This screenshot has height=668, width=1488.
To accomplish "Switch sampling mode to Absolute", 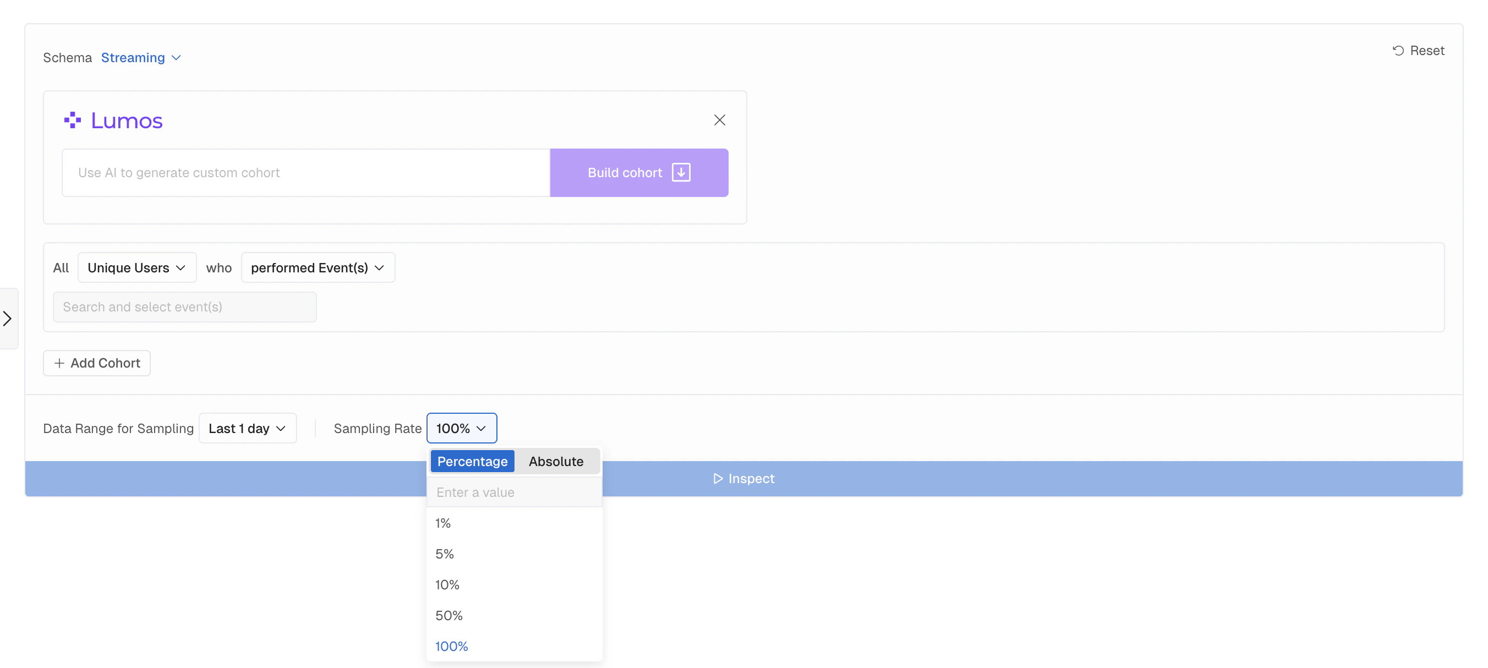I will click(x=556, y=461).
